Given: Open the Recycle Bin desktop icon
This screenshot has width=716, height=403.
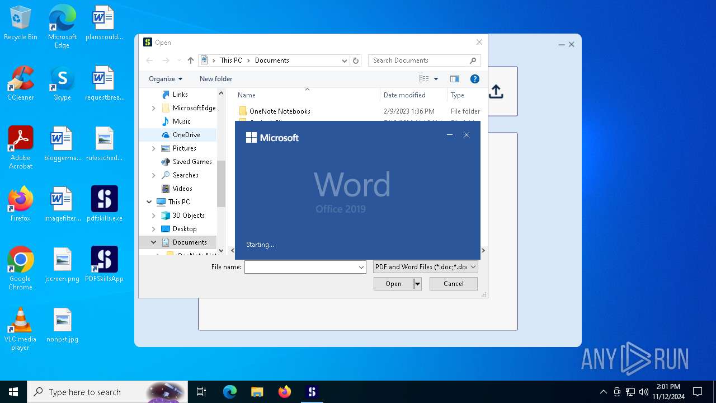Looking at the screenshot, I should coord(21,24).
